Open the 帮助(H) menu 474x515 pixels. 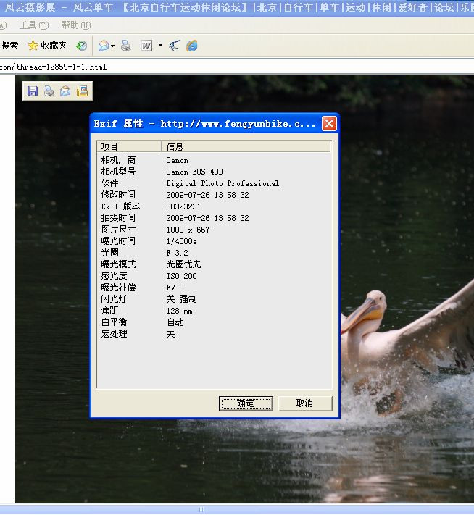click(x=76, y=25)
